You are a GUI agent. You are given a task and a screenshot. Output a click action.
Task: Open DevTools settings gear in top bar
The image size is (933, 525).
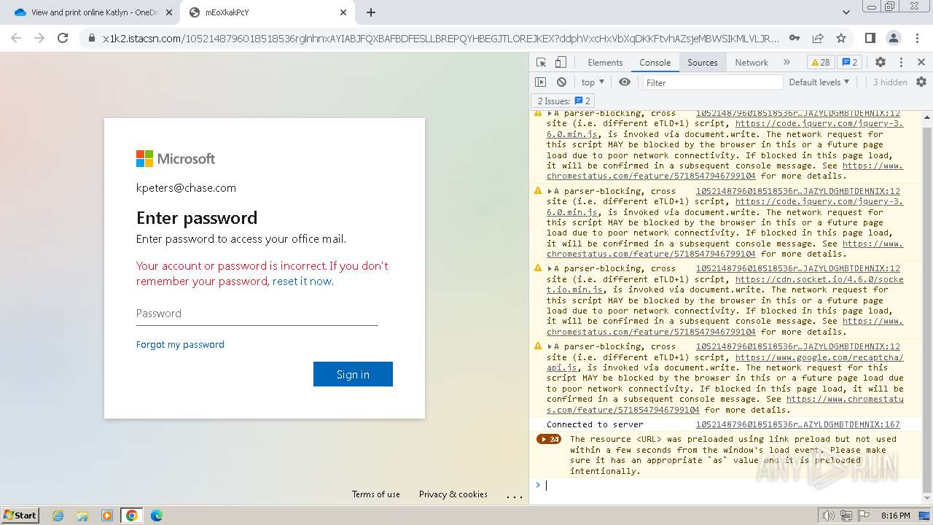(x=880, y=63)
